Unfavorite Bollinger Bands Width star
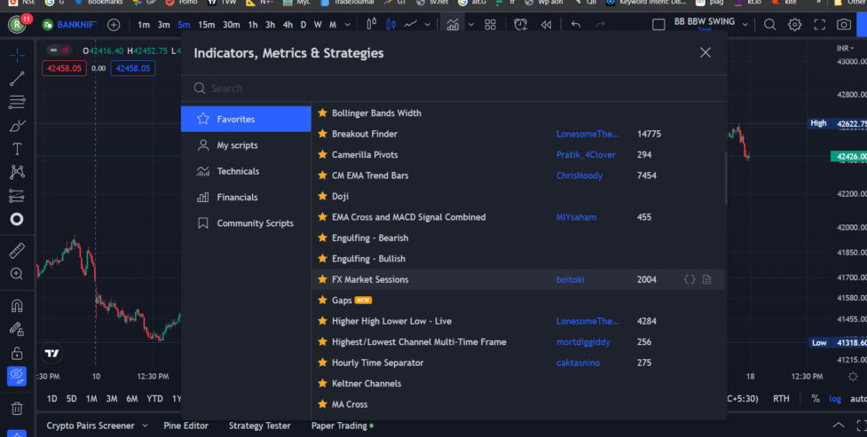The width and height of the screenshot is (867, 437). [322, 113]
